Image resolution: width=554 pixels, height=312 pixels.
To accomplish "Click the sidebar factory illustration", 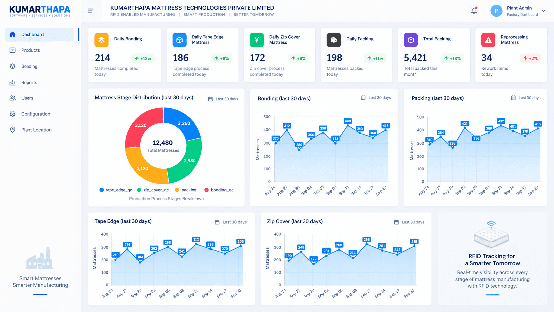I will tap(40, 258).
